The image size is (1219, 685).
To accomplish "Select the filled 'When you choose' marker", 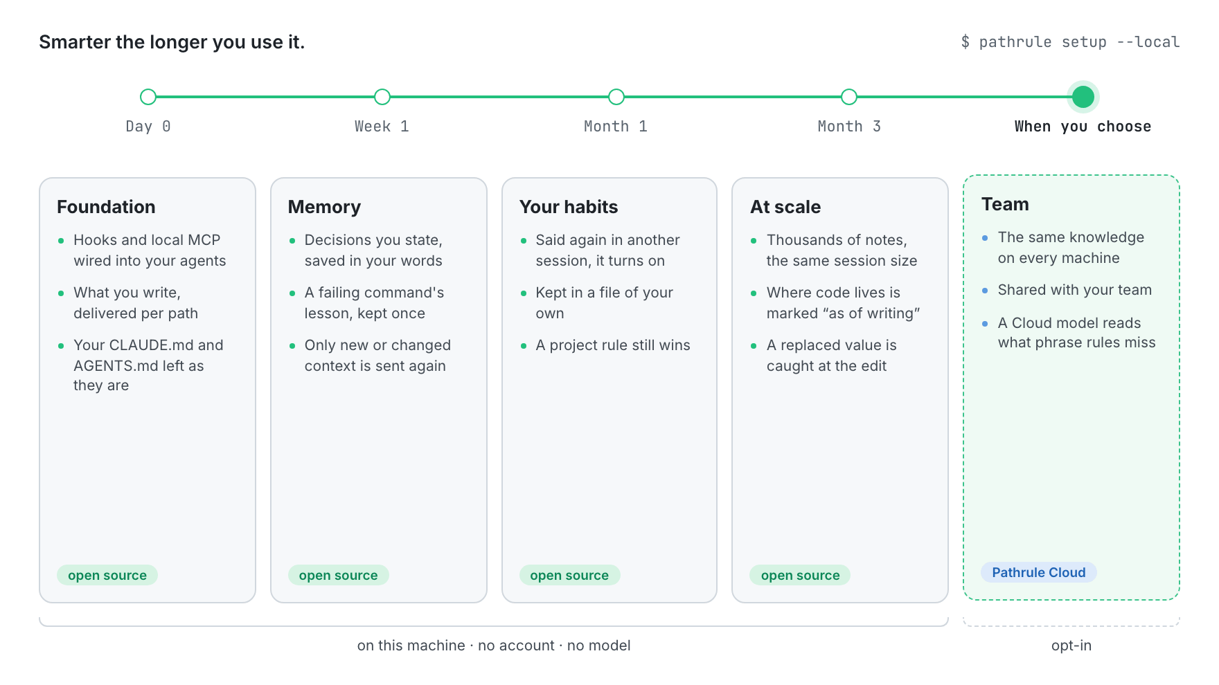I will pos(1083,97).
